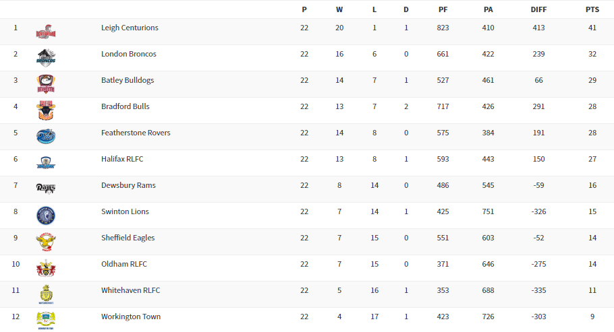Click the W column header
Viewport: 614px width, 332px height.
339,9
